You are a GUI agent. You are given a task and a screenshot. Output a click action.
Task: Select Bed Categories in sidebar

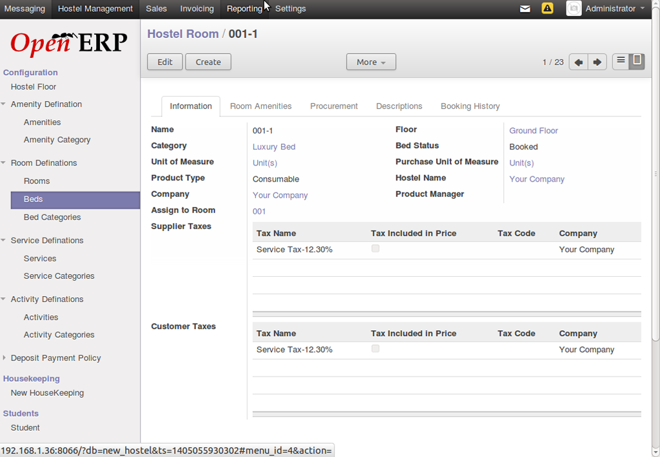click(52, 218)
